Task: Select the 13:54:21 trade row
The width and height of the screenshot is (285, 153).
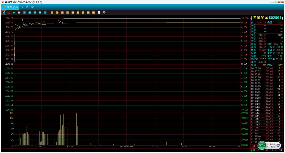Action: pyautogui.click(x=267, y=133)
